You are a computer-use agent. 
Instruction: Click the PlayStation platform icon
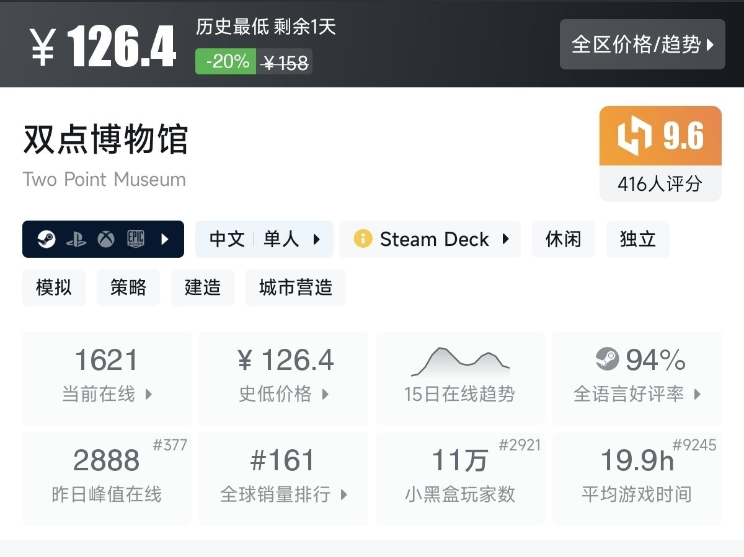click(76, 239)
